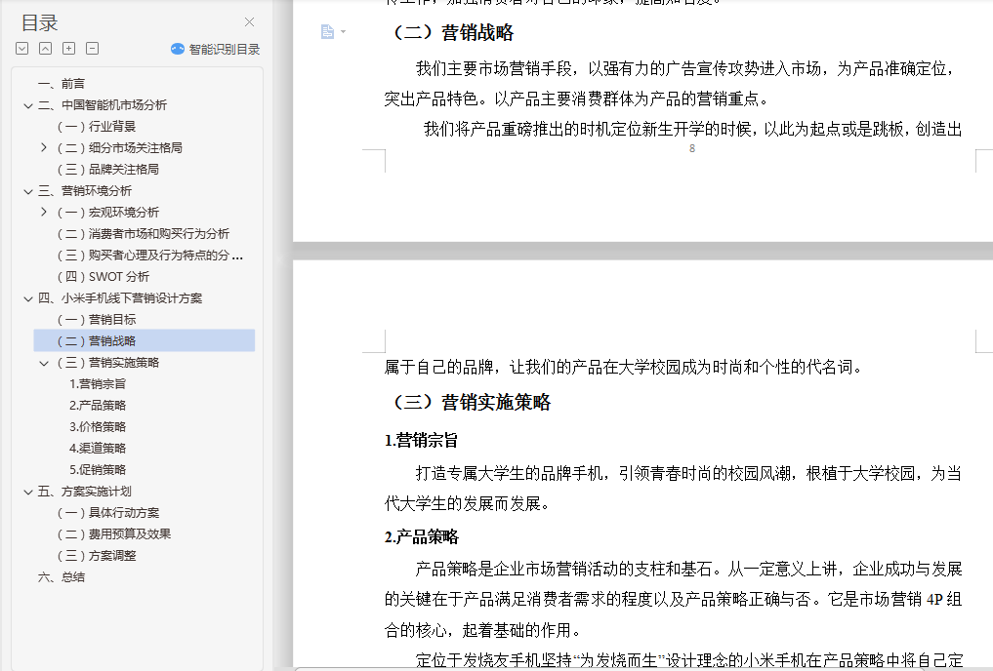Screen dimensions: 993x671
Task: Collapse the 三、营销环境分析 section
Action: click(28, 191)
